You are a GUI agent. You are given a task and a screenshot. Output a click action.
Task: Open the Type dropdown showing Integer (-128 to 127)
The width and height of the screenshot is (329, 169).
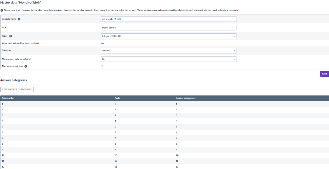tap(169, 36)
